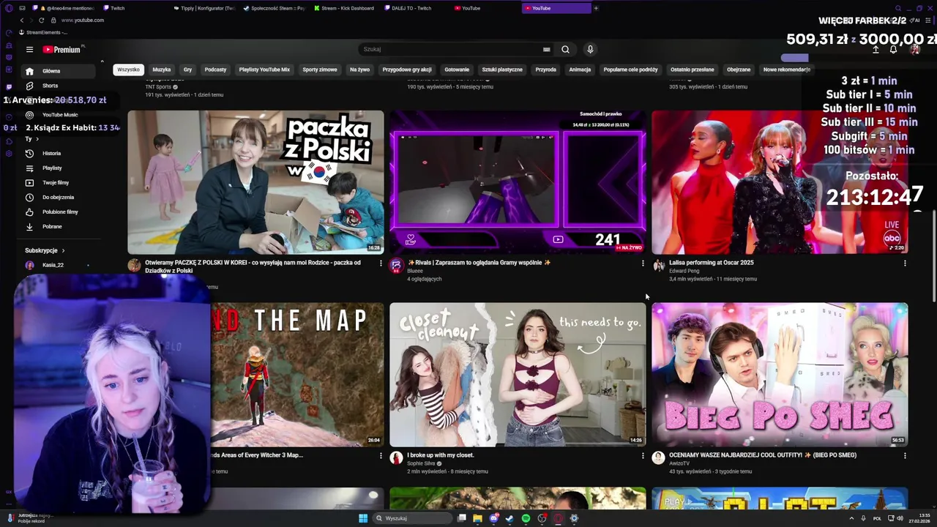
Task: Open a new browser tab
Action: (x=596, y=8)
